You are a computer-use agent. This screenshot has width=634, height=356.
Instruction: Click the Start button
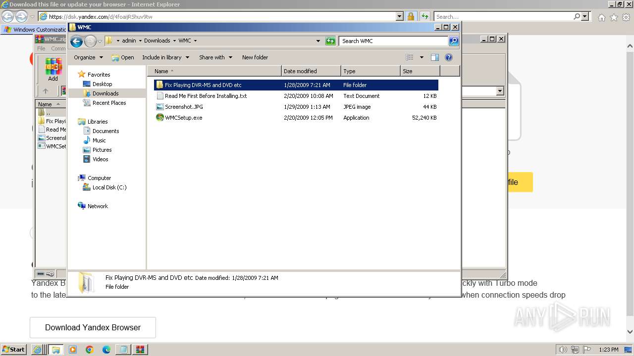(14, 349)
